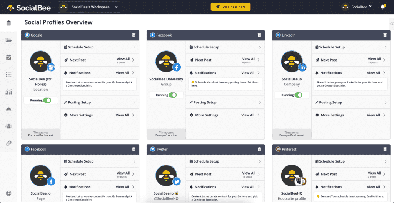The height and width of the screenshot is (203, 394).
Task: Click SocialBee (str. Horea) profile avatar
Action: point(41,61)
